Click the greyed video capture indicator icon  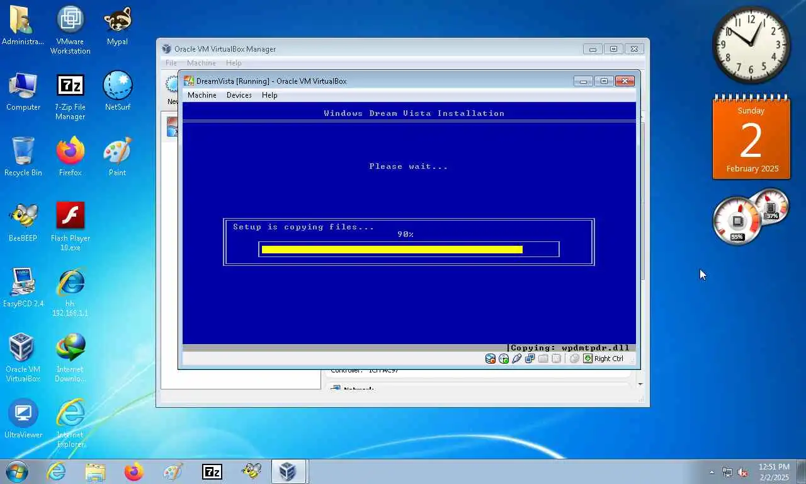[x=556, y=359]
